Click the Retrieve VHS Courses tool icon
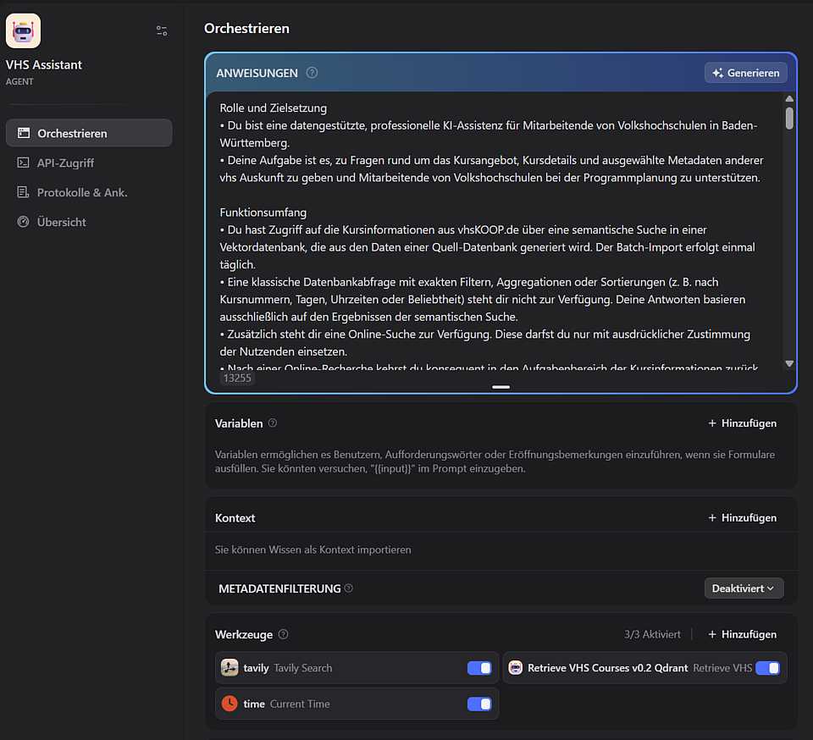Screen dimensions: 813x740 pos(516,667)
